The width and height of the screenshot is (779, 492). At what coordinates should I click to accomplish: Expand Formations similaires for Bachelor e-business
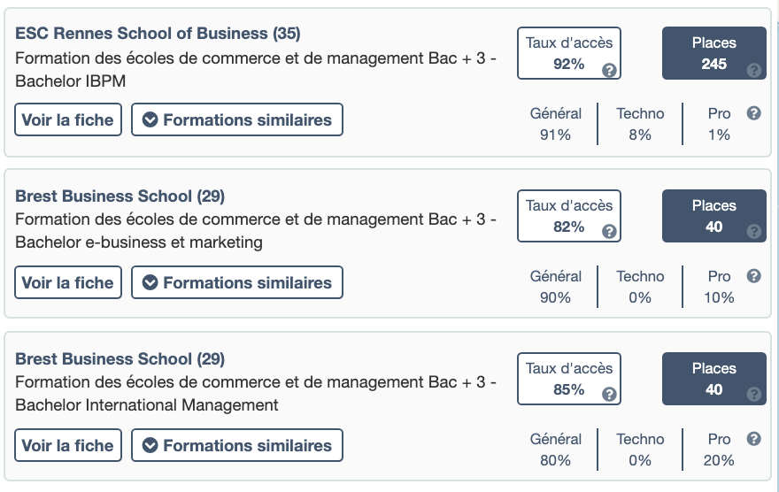236,282
